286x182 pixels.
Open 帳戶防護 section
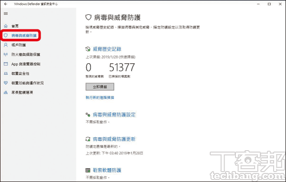(19, 45)
